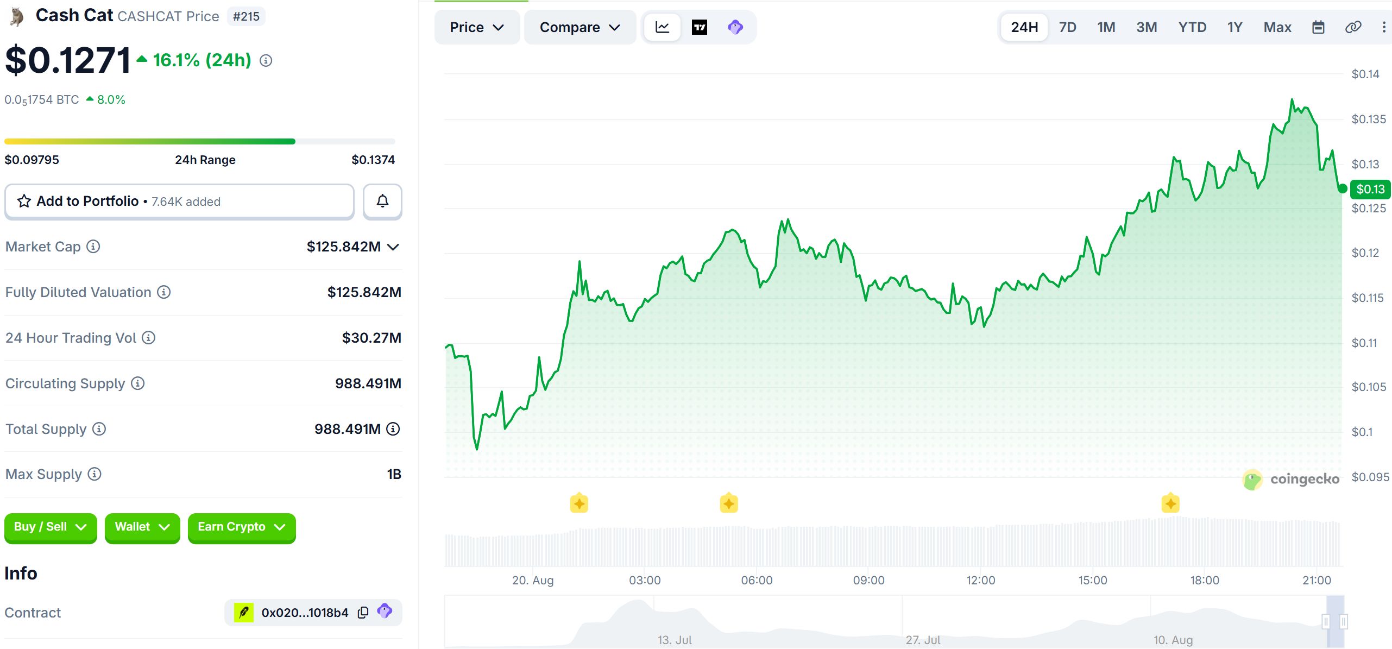
Task: Show Circulating Supply info icon
Action: pyautogui.click(x=138, y=383)
